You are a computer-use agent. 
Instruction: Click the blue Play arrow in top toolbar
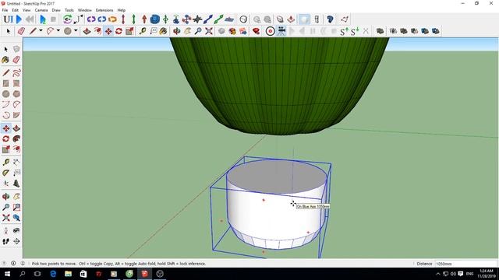19,19
